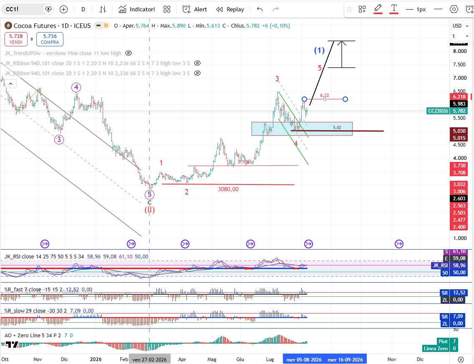Show the first JK_Ribbon indicator
Image resolution: width=474 pixels, height=364 pixels.
[197, 63]
